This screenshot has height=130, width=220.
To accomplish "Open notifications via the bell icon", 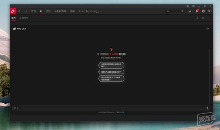I will click(197, 11).
